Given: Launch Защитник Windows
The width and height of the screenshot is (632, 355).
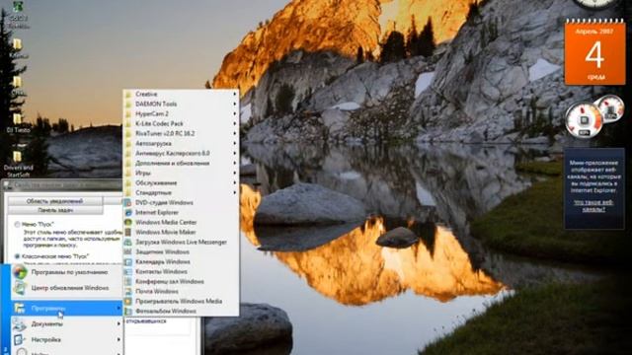Looking at the screenshot, I should tap(181, 251).
